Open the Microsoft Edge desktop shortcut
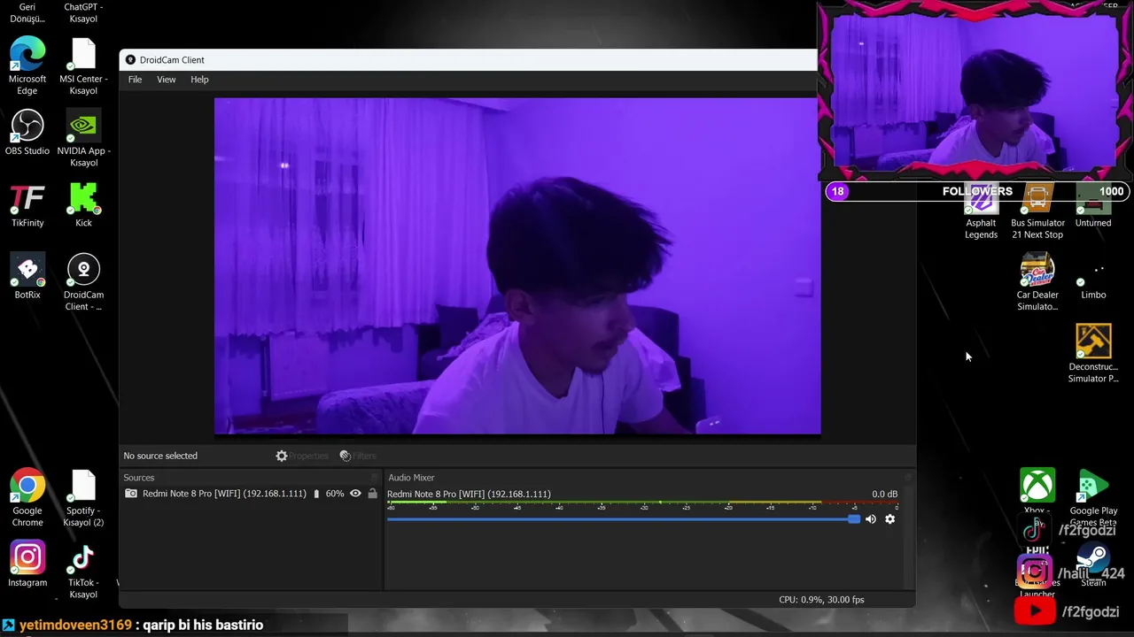The height and width of the screenshot is (637, 1134). 27,65
